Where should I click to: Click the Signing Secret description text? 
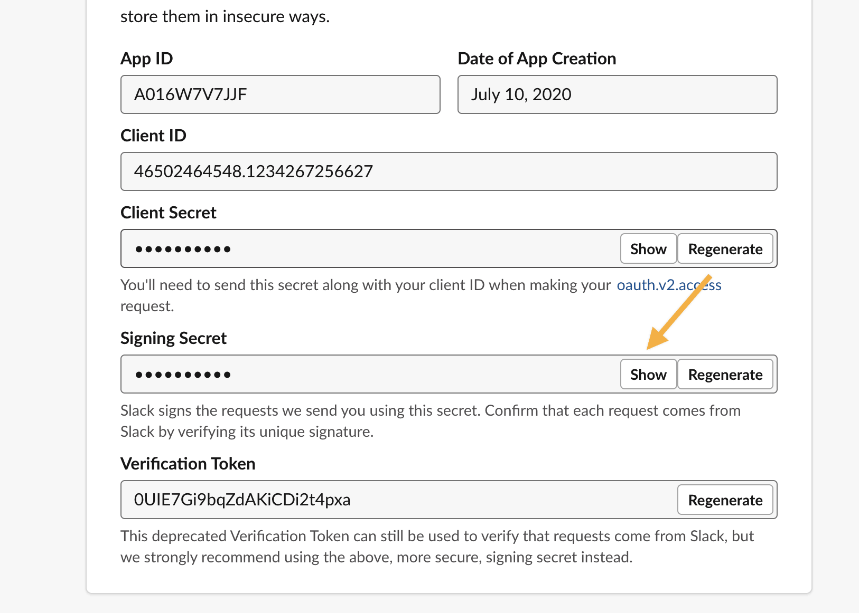[431, 421]
